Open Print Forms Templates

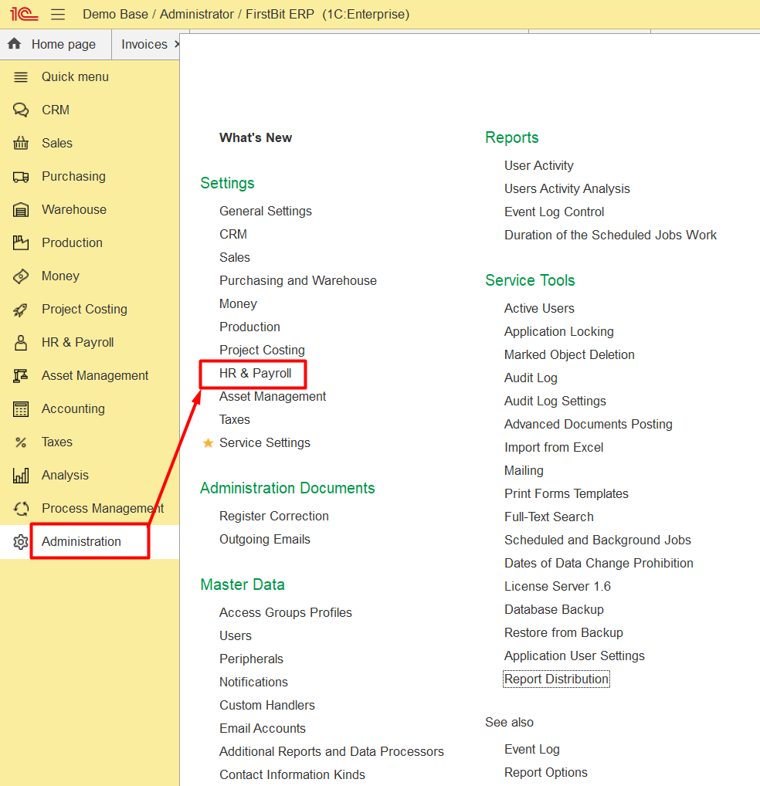(x=566, y=493)
